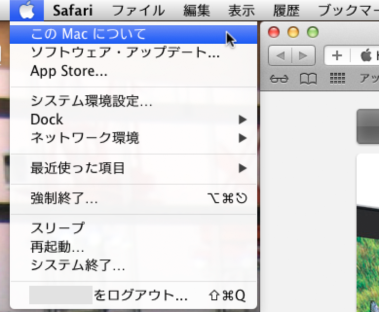Image resolution: width=379 pixels, height=312 pixels.
Task: Show bookmarks book icon
Action: 308,79
